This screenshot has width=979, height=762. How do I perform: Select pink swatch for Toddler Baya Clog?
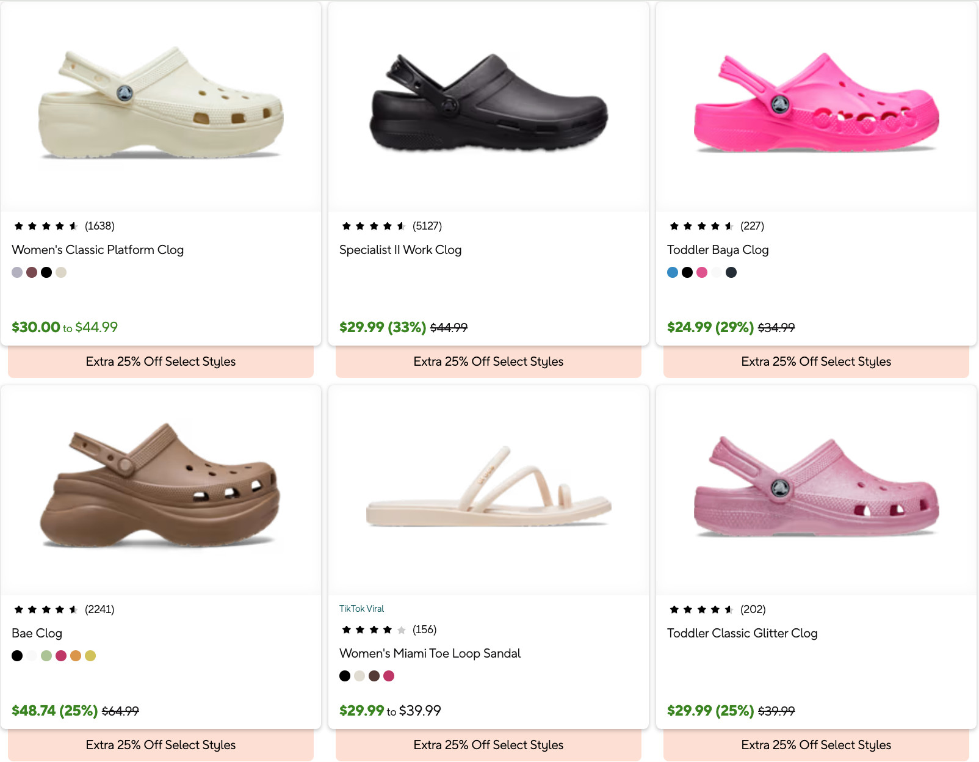coord(702,272)
